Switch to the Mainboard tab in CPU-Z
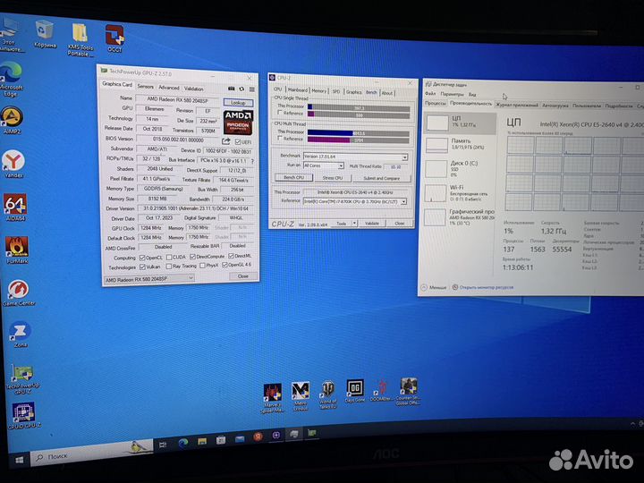 click(x=297, y=90)
